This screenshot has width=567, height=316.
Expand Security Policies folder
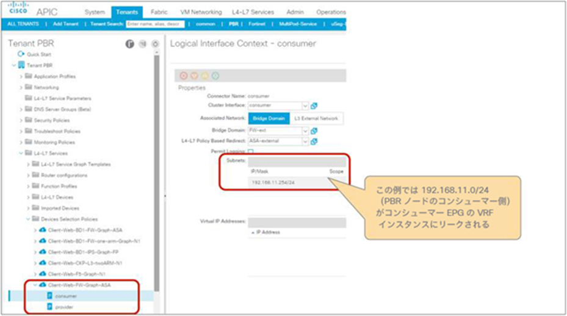21,120
